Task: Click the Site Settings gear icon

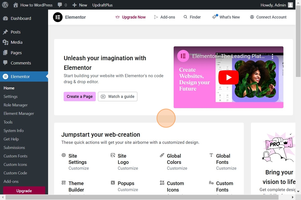Action: 63,155
